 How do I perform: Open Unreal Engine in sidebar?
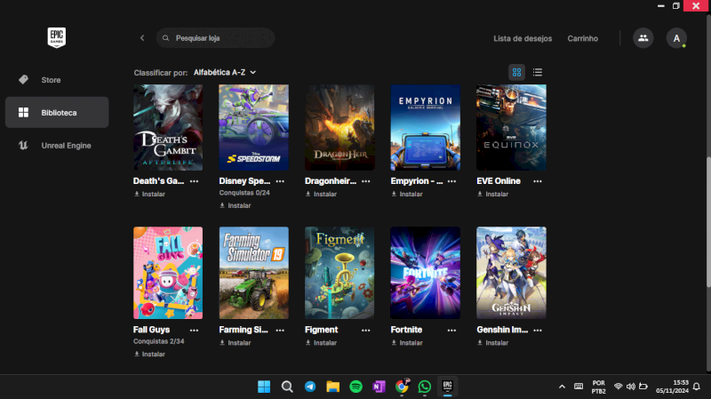65,145
